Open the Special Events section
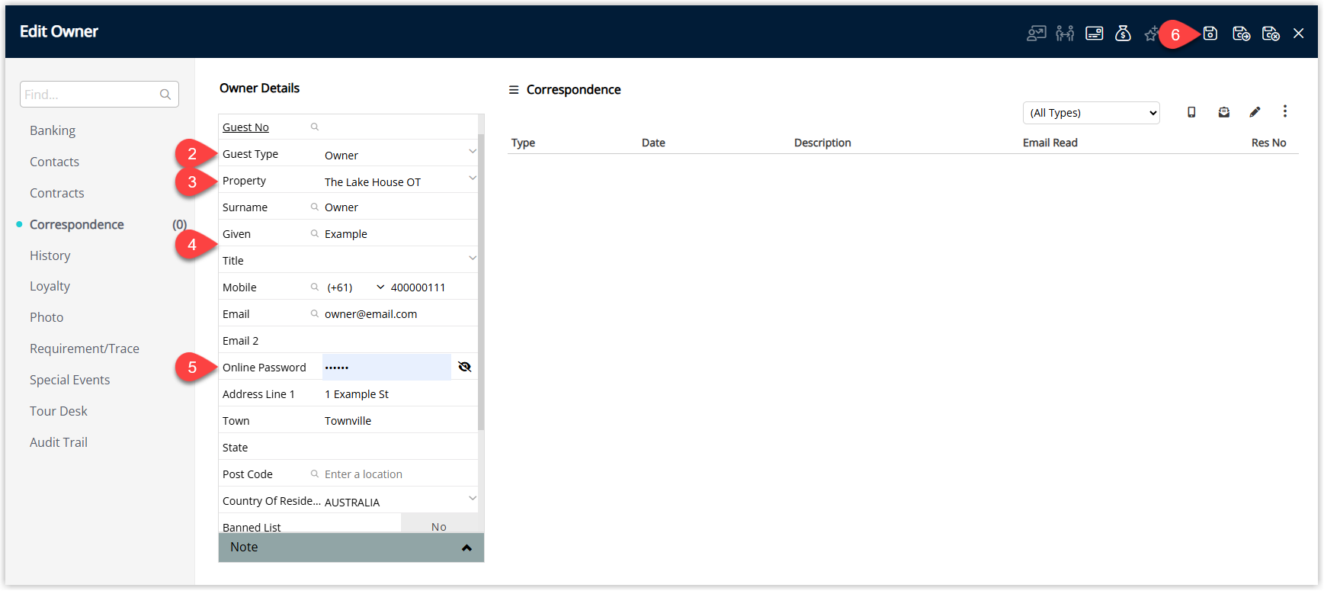Viewport: 1324px width, 591px height. point(70,380)
